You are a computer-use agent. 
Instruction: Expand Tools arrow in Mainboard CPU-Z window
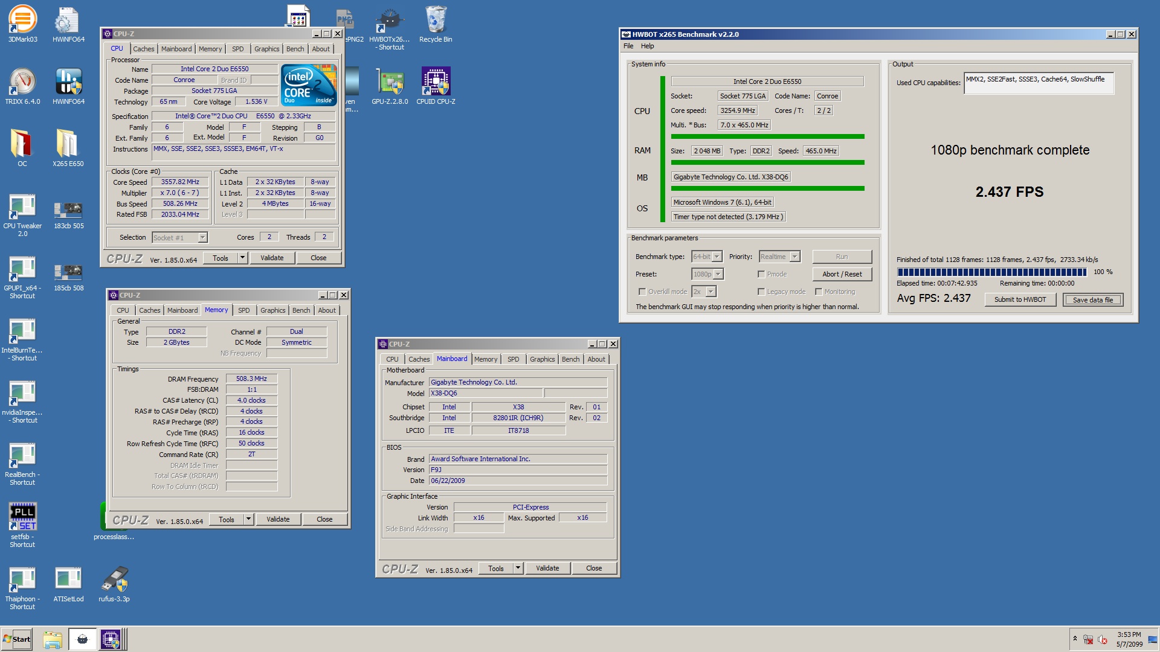518,569
